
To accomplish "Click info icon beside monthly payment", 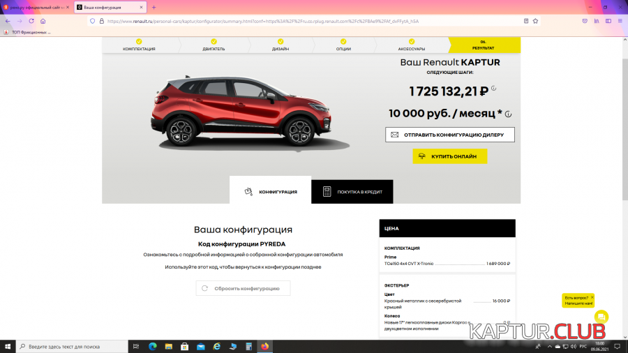I will click(508, 114).
